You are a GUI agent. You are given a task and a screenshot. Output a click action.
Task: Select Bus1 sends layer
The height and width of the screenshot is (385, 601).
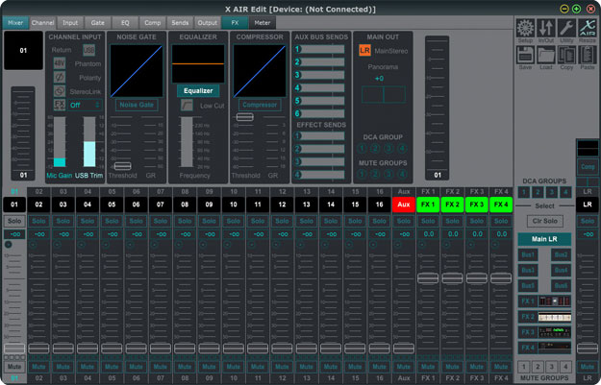tap(528, 254)
